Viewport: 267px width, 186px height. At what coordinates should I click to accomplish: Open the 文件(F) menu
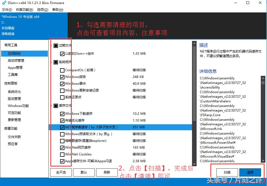pyautogui.click(x=6, y=9)
